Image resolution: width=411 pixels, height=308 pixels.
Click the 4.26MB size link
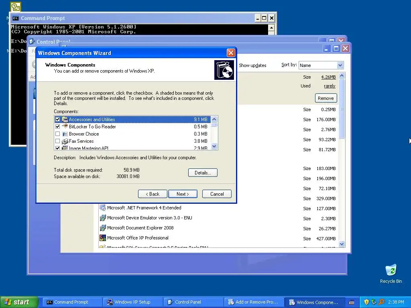(328, 77)
